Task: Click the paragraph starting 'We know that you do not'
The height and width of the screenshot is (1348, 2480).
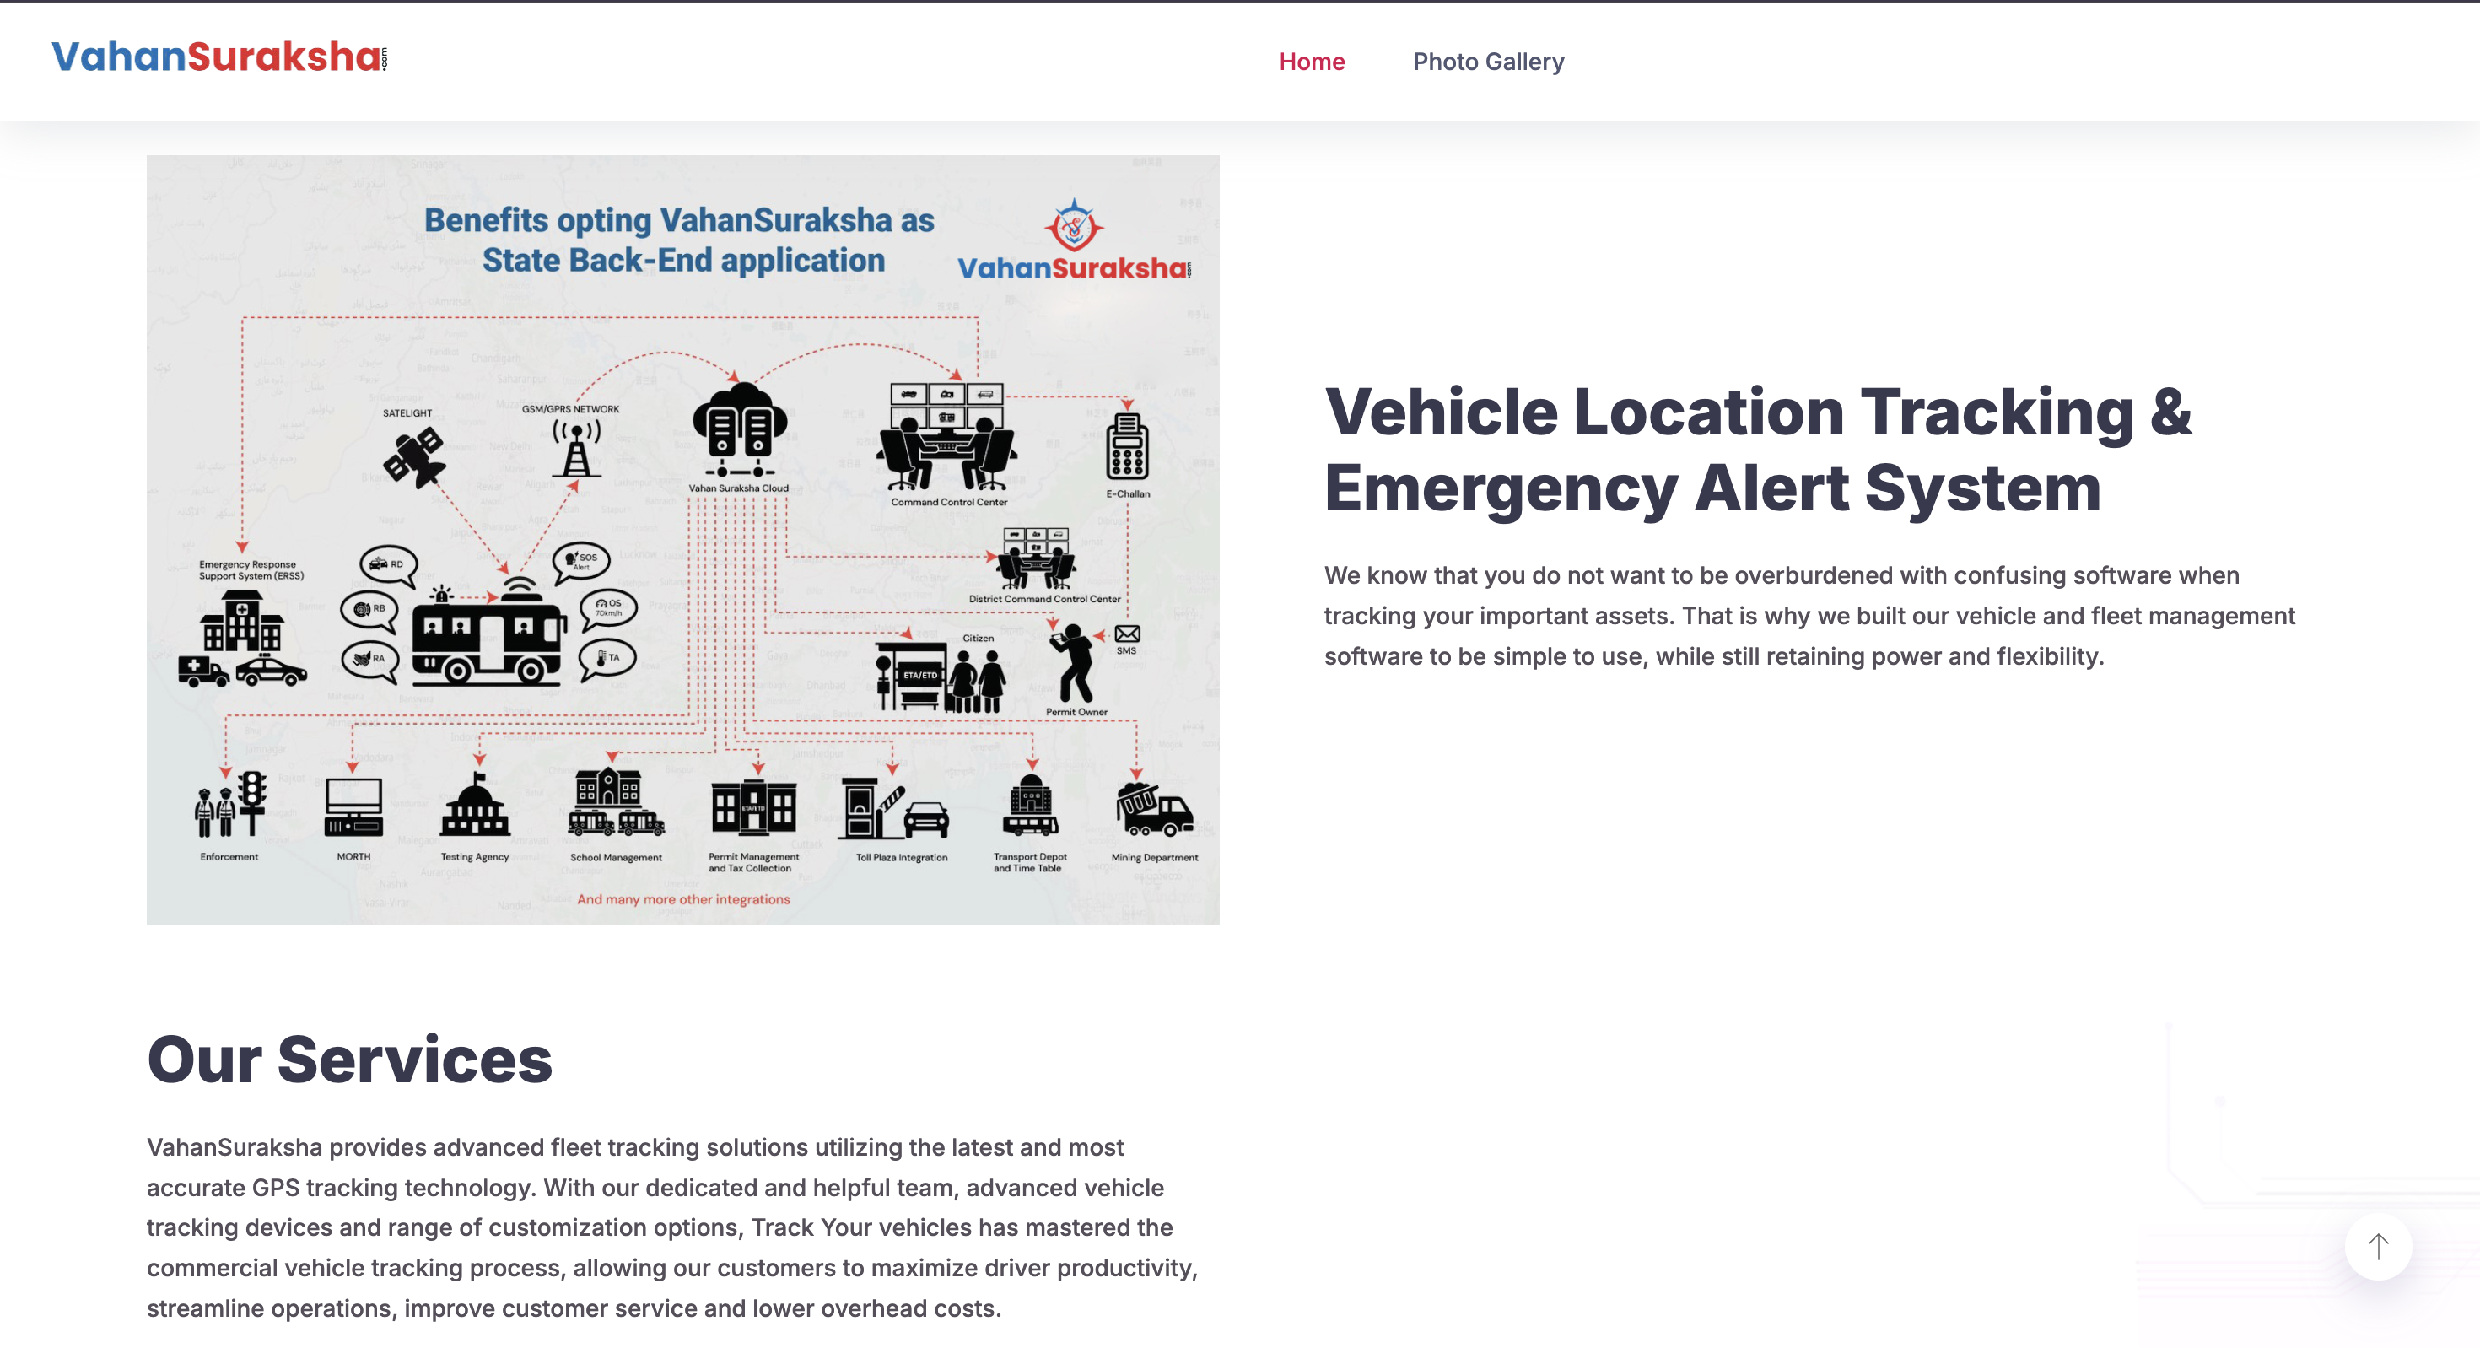Action: pyautogui.click(x=1810, y=617)
